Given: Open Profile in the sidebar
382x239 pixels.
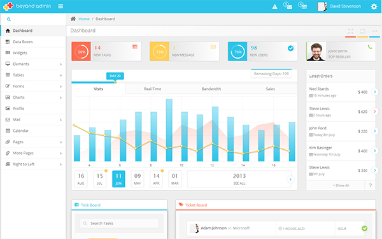Looking at the screenshot, I should [33, 108].
